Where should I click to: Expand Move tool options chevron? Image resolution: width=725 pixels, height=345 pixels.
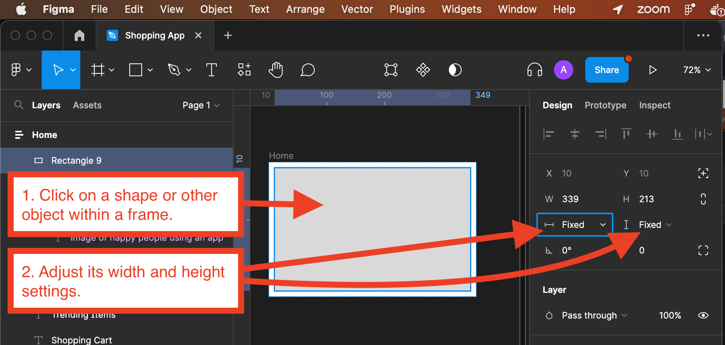tap(73, 70)
